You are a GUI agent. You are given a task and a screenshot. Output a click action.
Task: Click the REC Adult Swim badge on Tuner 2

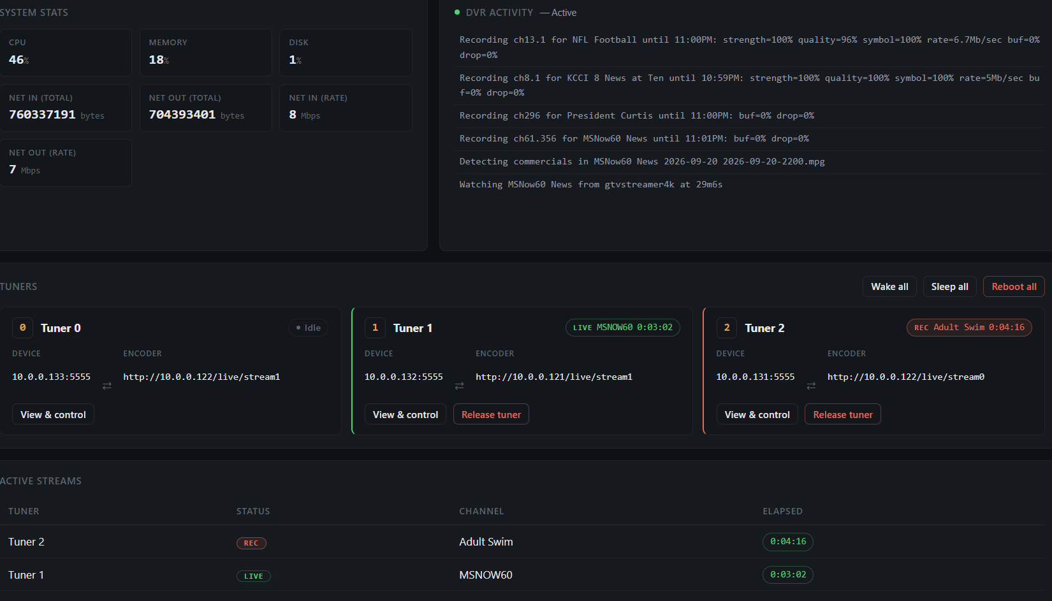tap(969, 328)
